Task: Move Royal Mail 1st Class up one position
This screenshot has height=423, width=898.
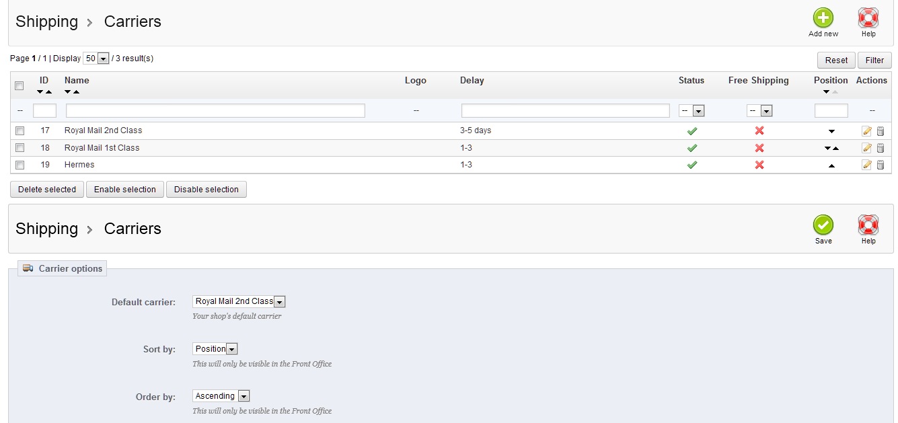Action: [835, 148]
